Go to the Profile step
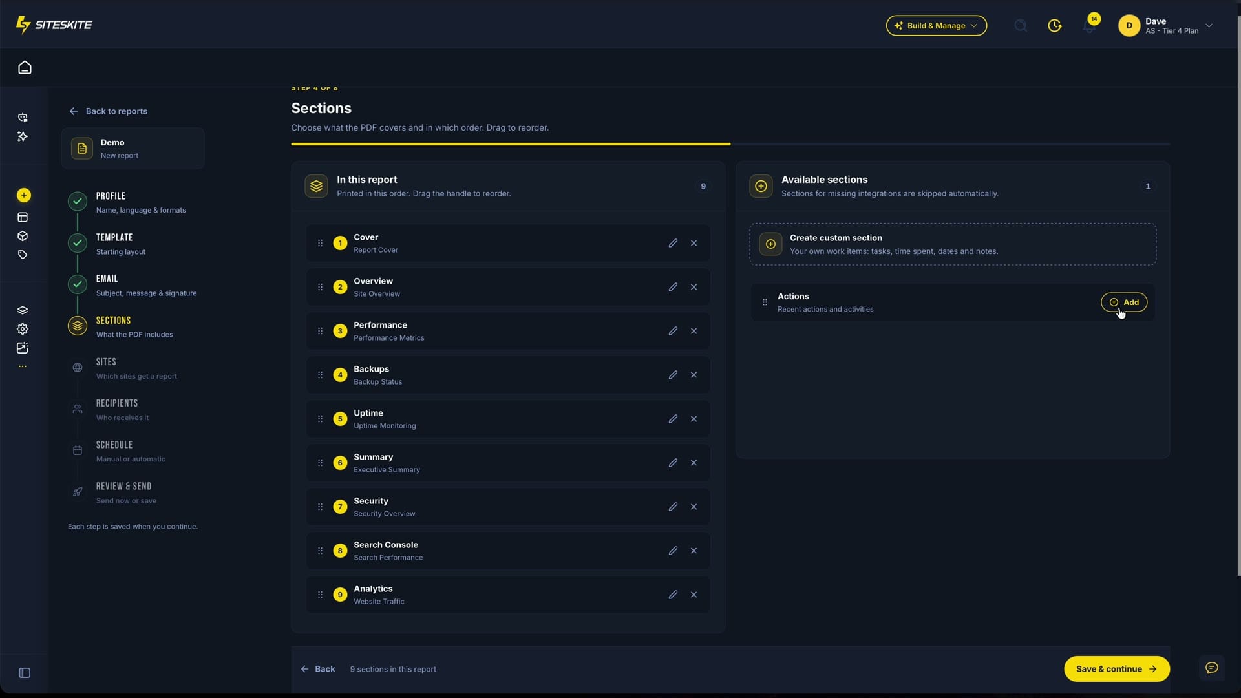This screenshot has height=698, width=1241. [133, 202]
